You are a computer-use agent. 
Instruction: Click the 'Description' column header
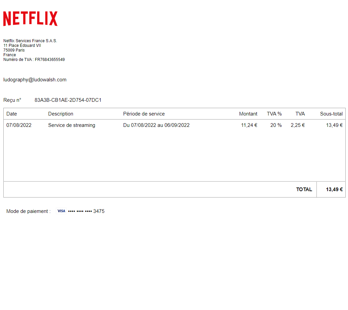click(x=61, y=114)
